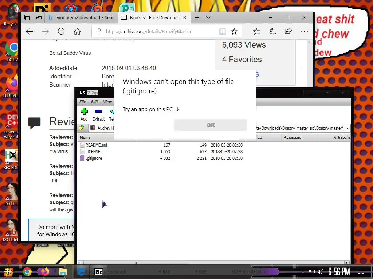Click the 7-Zip horizontal scrollbar right arrow
Image resolution: width=373 pixels, height=279 pixels.
(347, 263)
